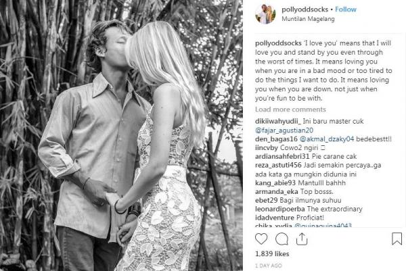The image size is (406, 271).
Task: Open commenter leonardipoerba profile
Action: [279, 209]
